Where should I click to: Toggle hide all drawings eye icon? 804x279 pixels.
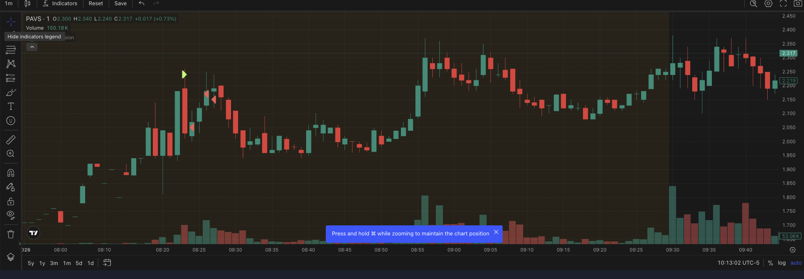(x=10, y=215)
